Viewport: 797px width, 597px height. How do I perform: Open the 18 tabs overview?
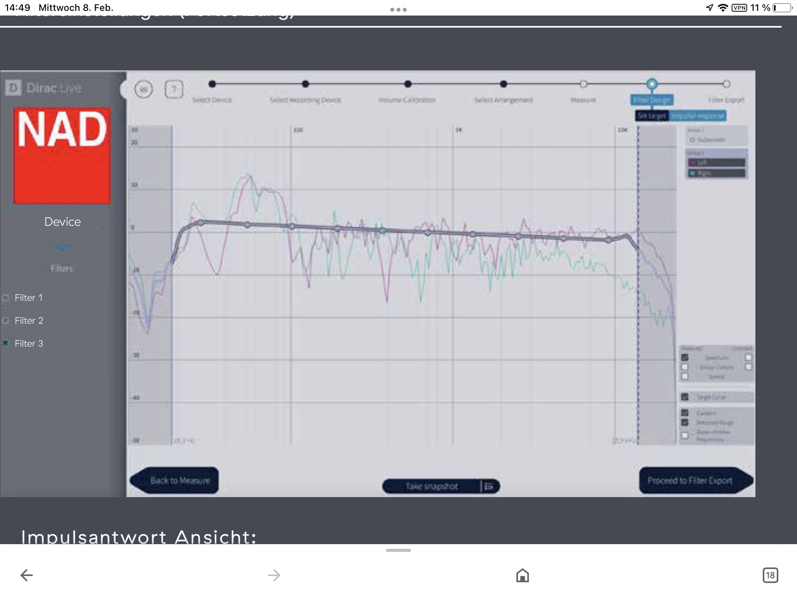[771, 575]
